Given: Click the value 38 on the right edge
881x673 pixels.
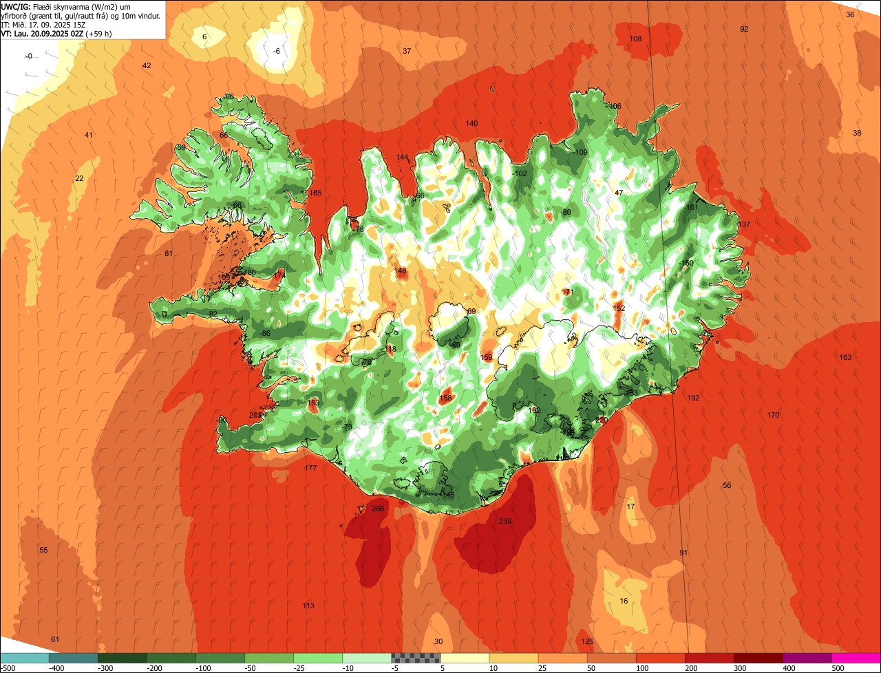Looking at the screenshot, I should click(x=857, y=133).
